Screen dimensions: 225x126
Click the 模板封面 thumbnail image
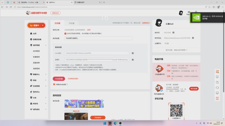(x=76, y=116)
